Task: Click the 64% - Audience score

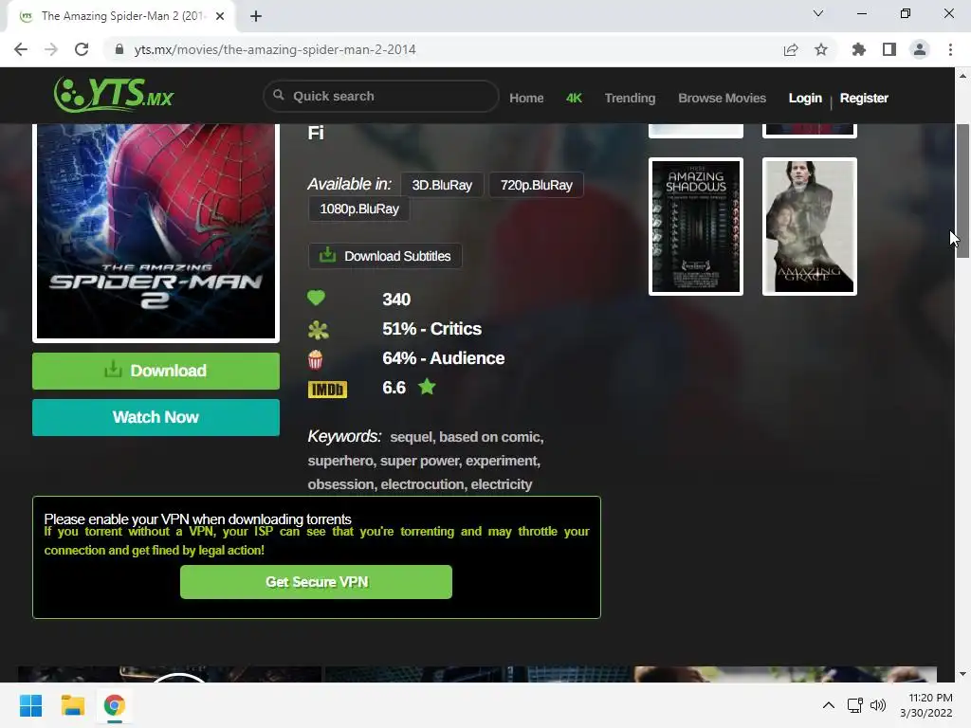Action: (x=444, y=358)
